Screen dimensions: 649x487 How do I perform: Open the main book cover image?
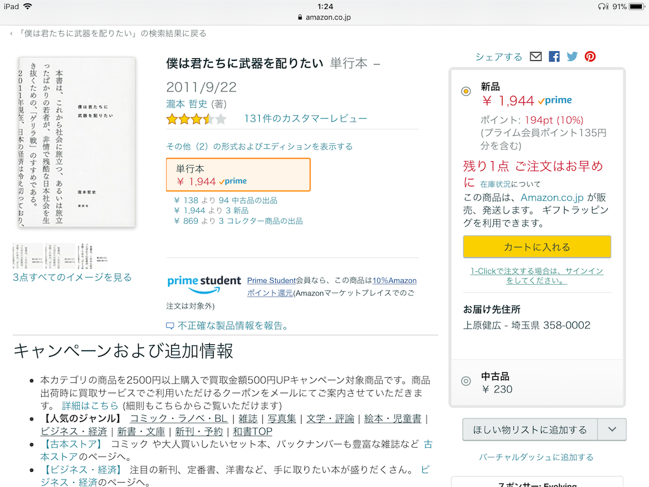[x=77, y=143]
